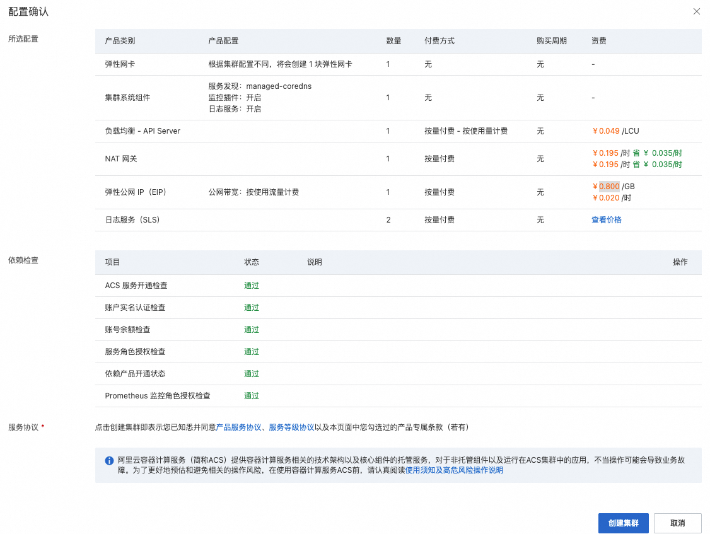710x534 pixels.
Task: Click 通过 status for Prometheus 监控角色授权检查
Action: click(x=252, y=396)
